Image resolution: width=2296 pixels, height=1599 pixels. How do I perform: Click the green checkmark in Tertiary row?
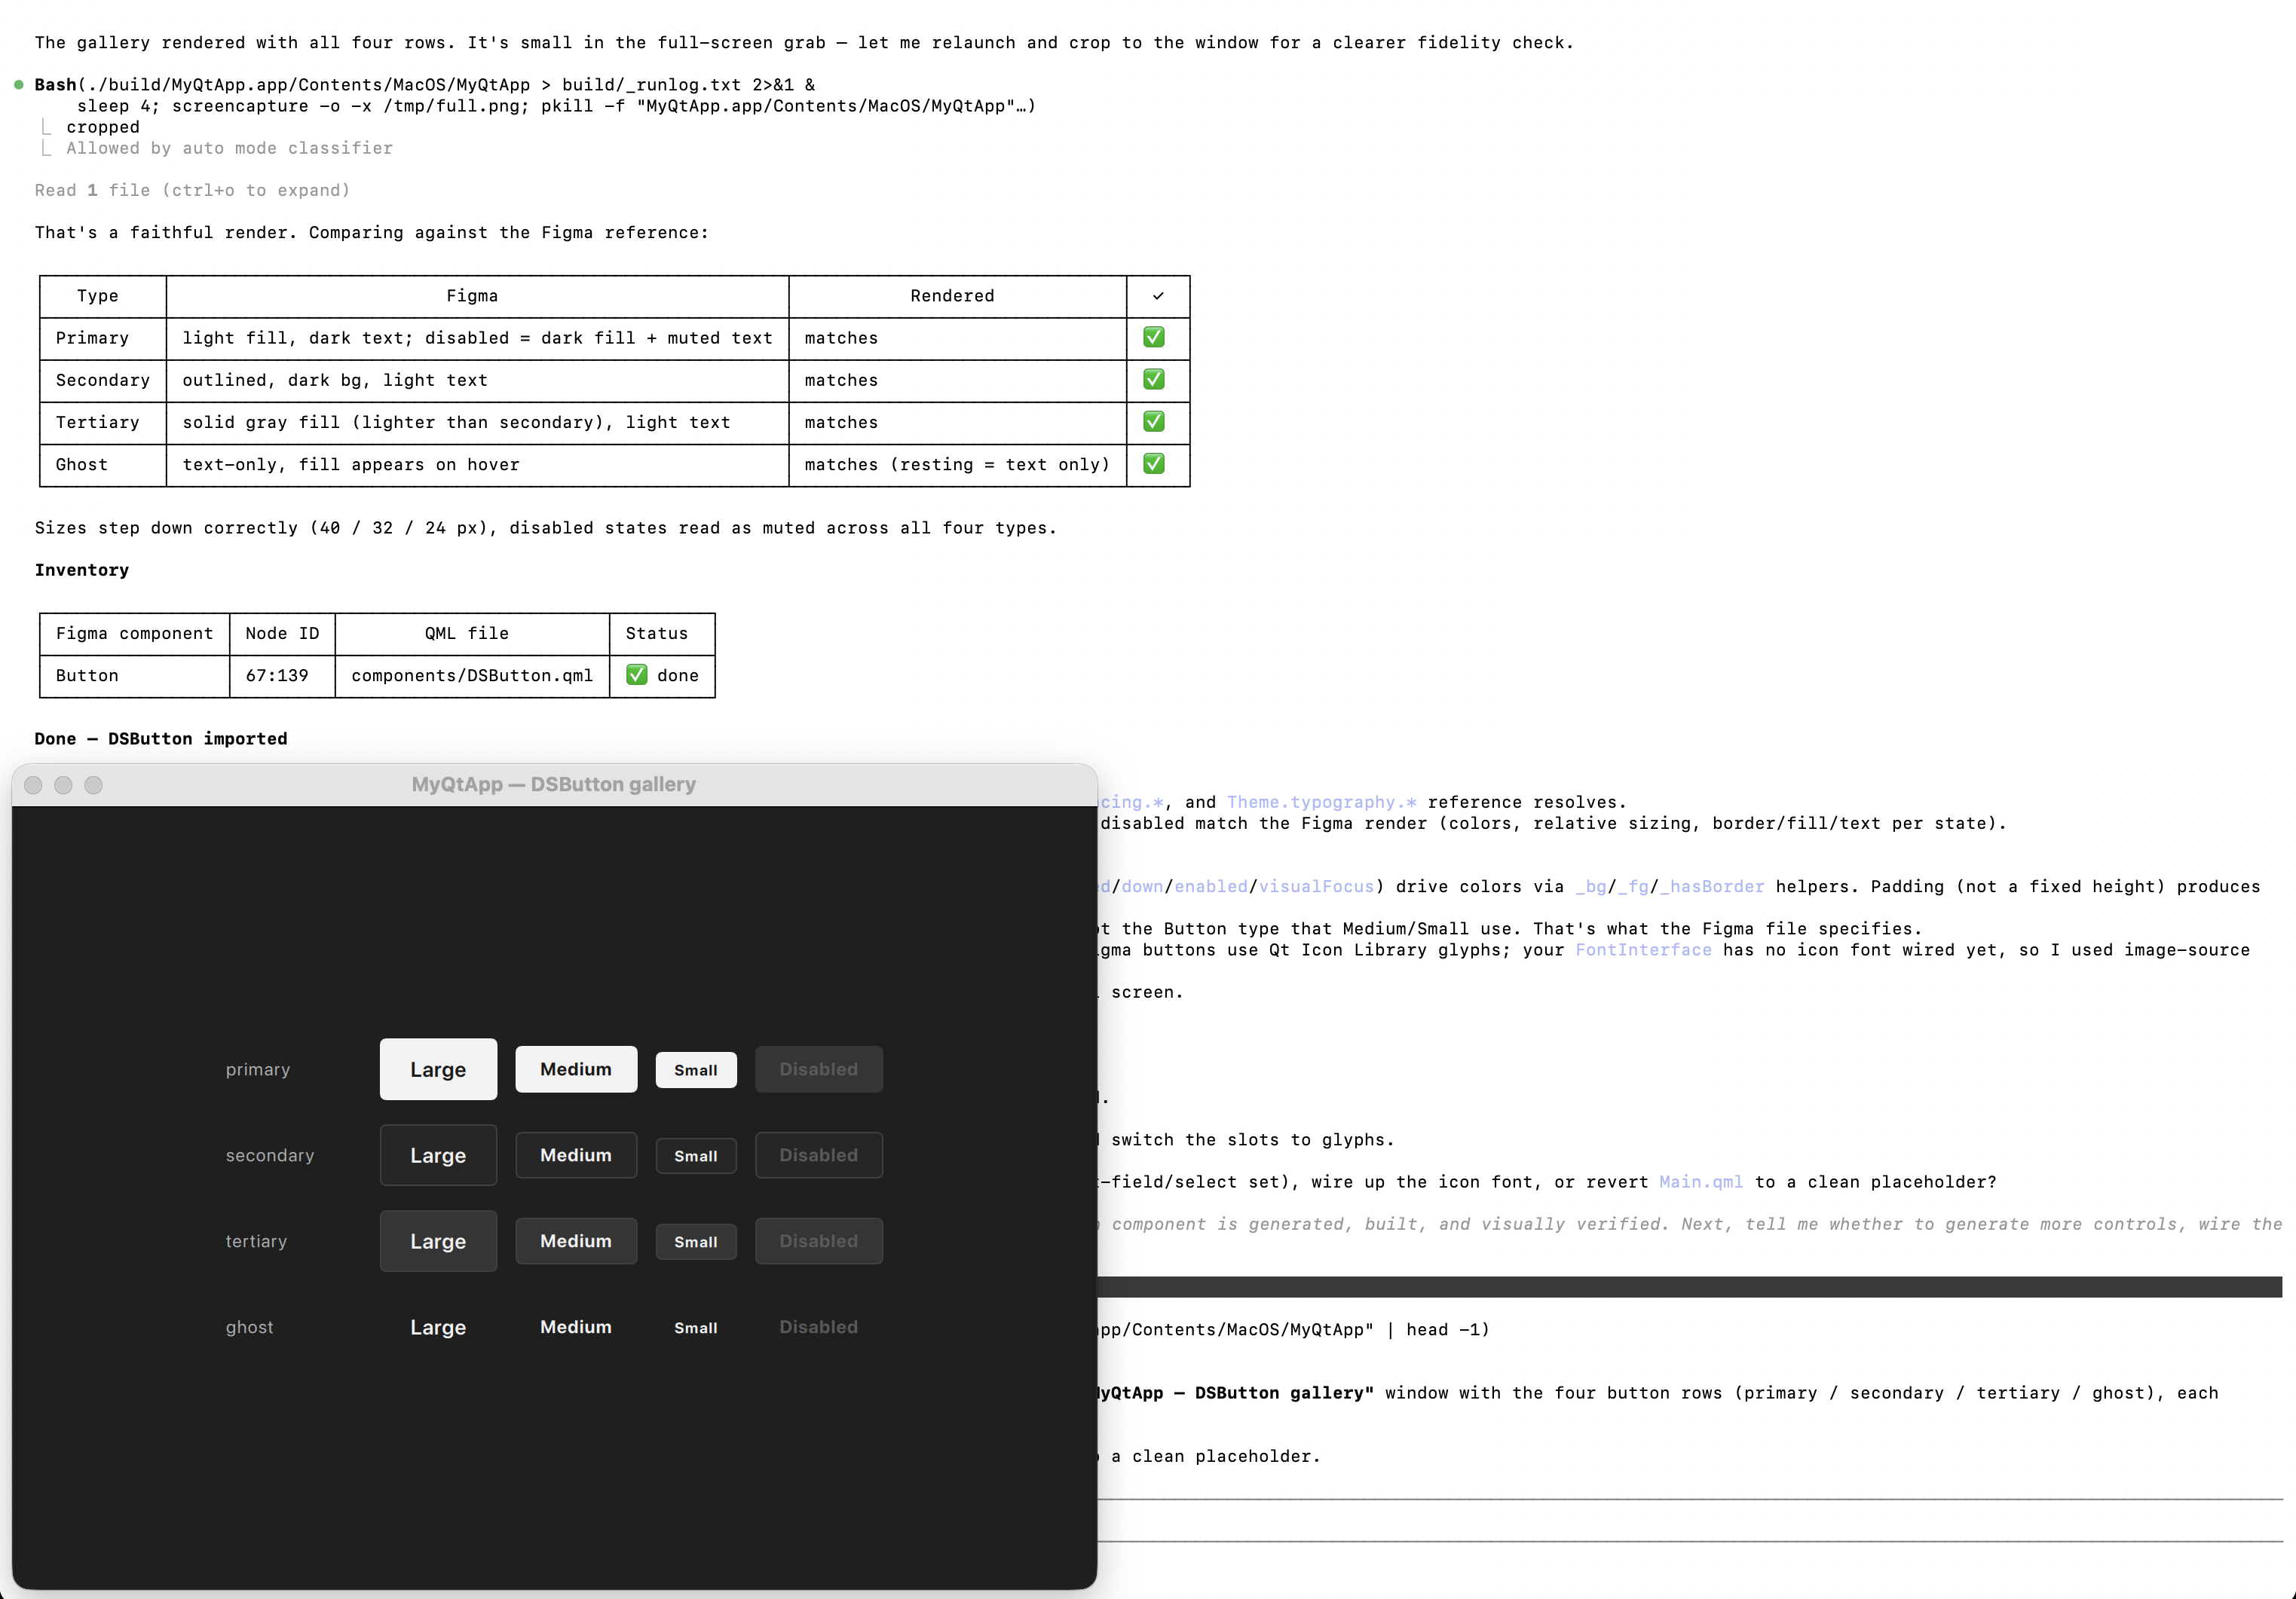click(1154, 420)
